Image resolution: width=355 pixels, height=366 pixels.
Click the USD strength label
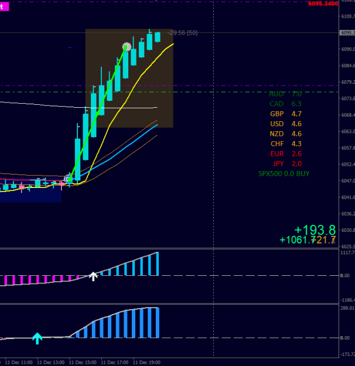point(277,124)
